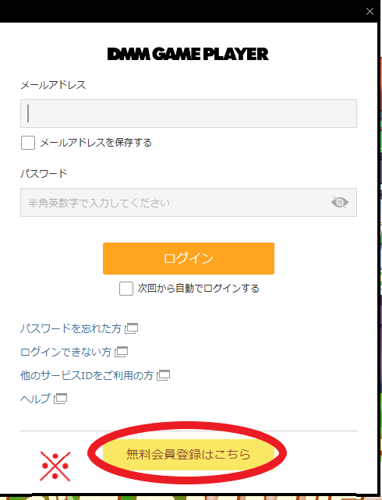Open the パスワードを忘れた方 link
Image resolution: width=382 pixels, height=500 pixels.
(x=71, y=328)
